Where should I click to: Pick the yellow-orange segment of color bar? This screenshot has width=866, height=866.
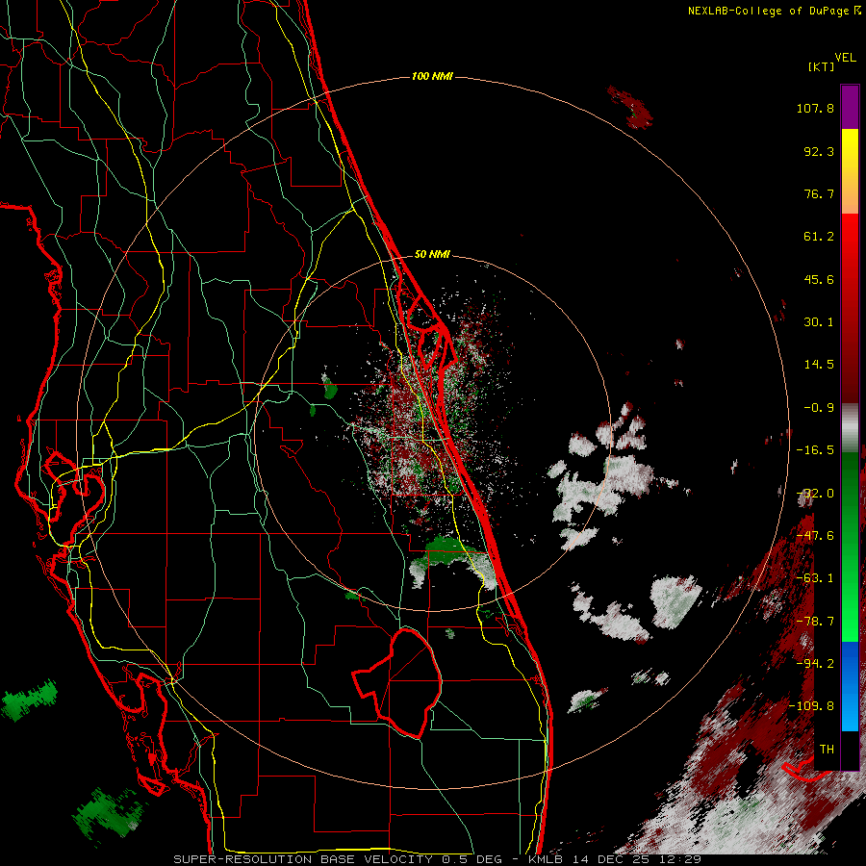coord(850,171)
